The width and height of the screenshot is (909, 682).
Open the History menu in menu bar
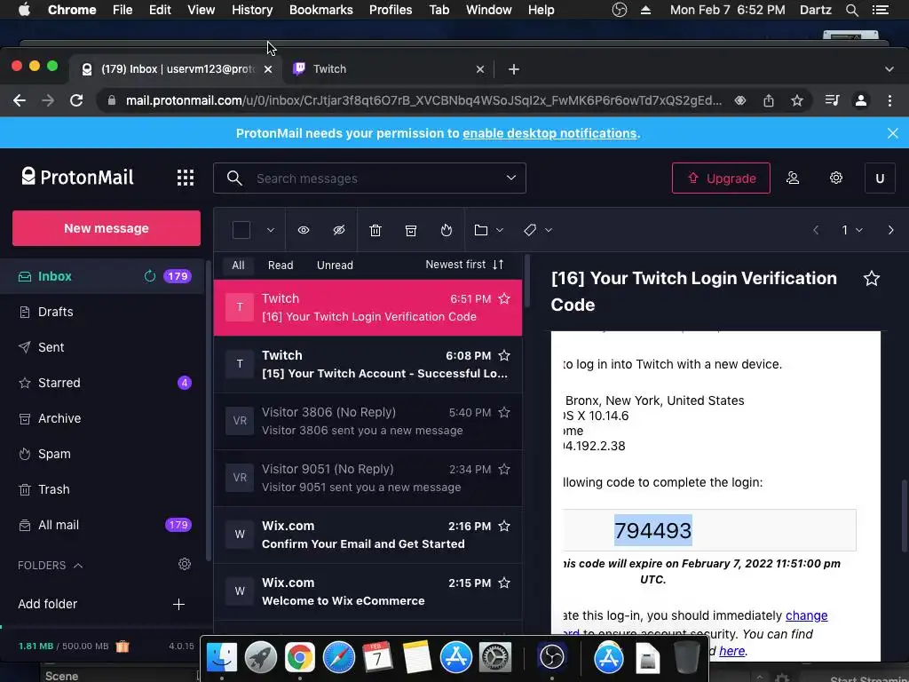(251, 10)
